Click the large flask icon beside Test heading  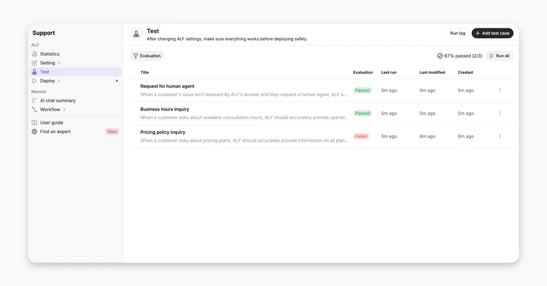(137, 34)
